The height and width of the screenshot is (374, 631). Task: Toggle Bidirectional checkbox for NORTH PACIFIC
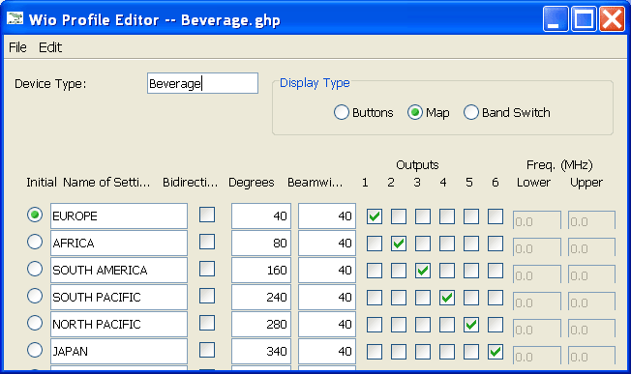207,323
